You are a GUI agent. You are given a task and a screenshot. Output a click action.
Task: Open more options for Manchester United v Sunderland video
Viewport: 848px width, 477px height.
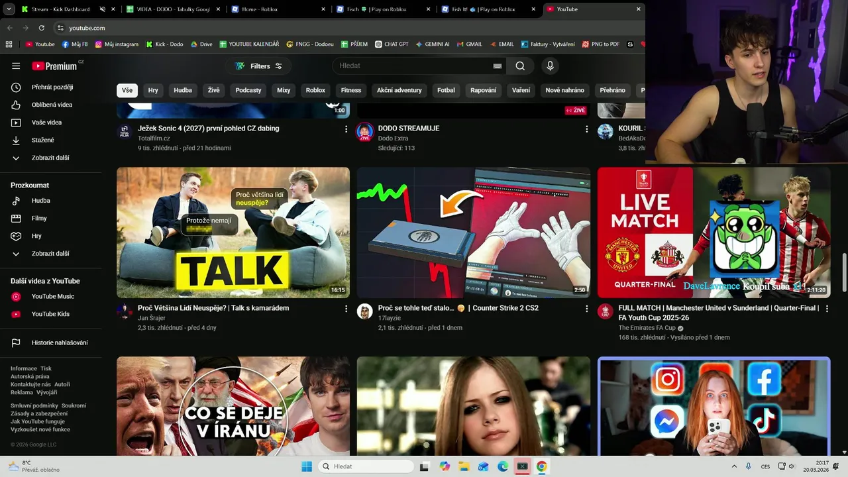826,309
